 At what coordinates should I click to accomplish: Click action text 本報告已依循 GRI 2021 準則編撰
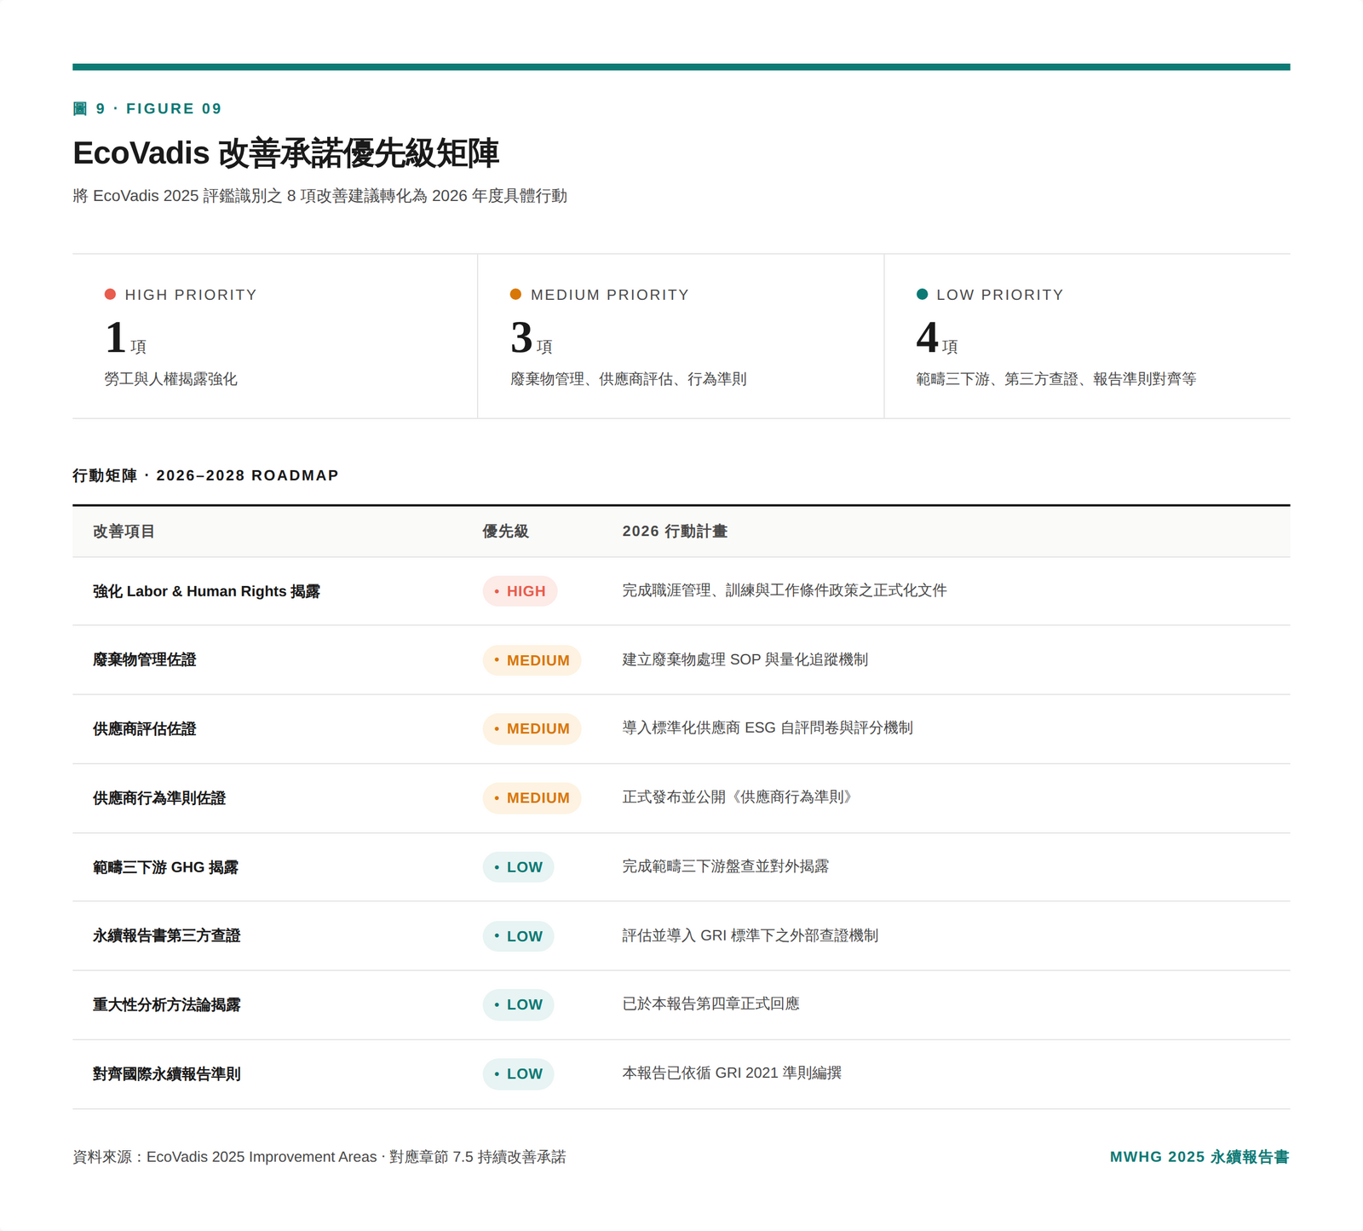click(x=731, y=1073)
